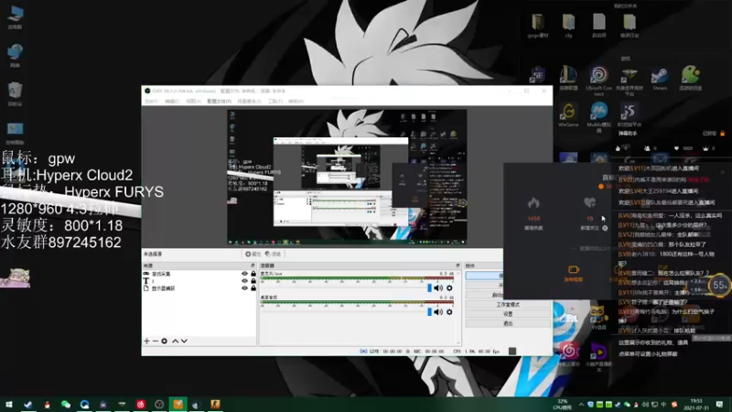Image resolution: width=732 pixels, height=412 pixels.
Task: Open Ubisoft Connect desktop shortcut
Action: (x=598, y=80)
